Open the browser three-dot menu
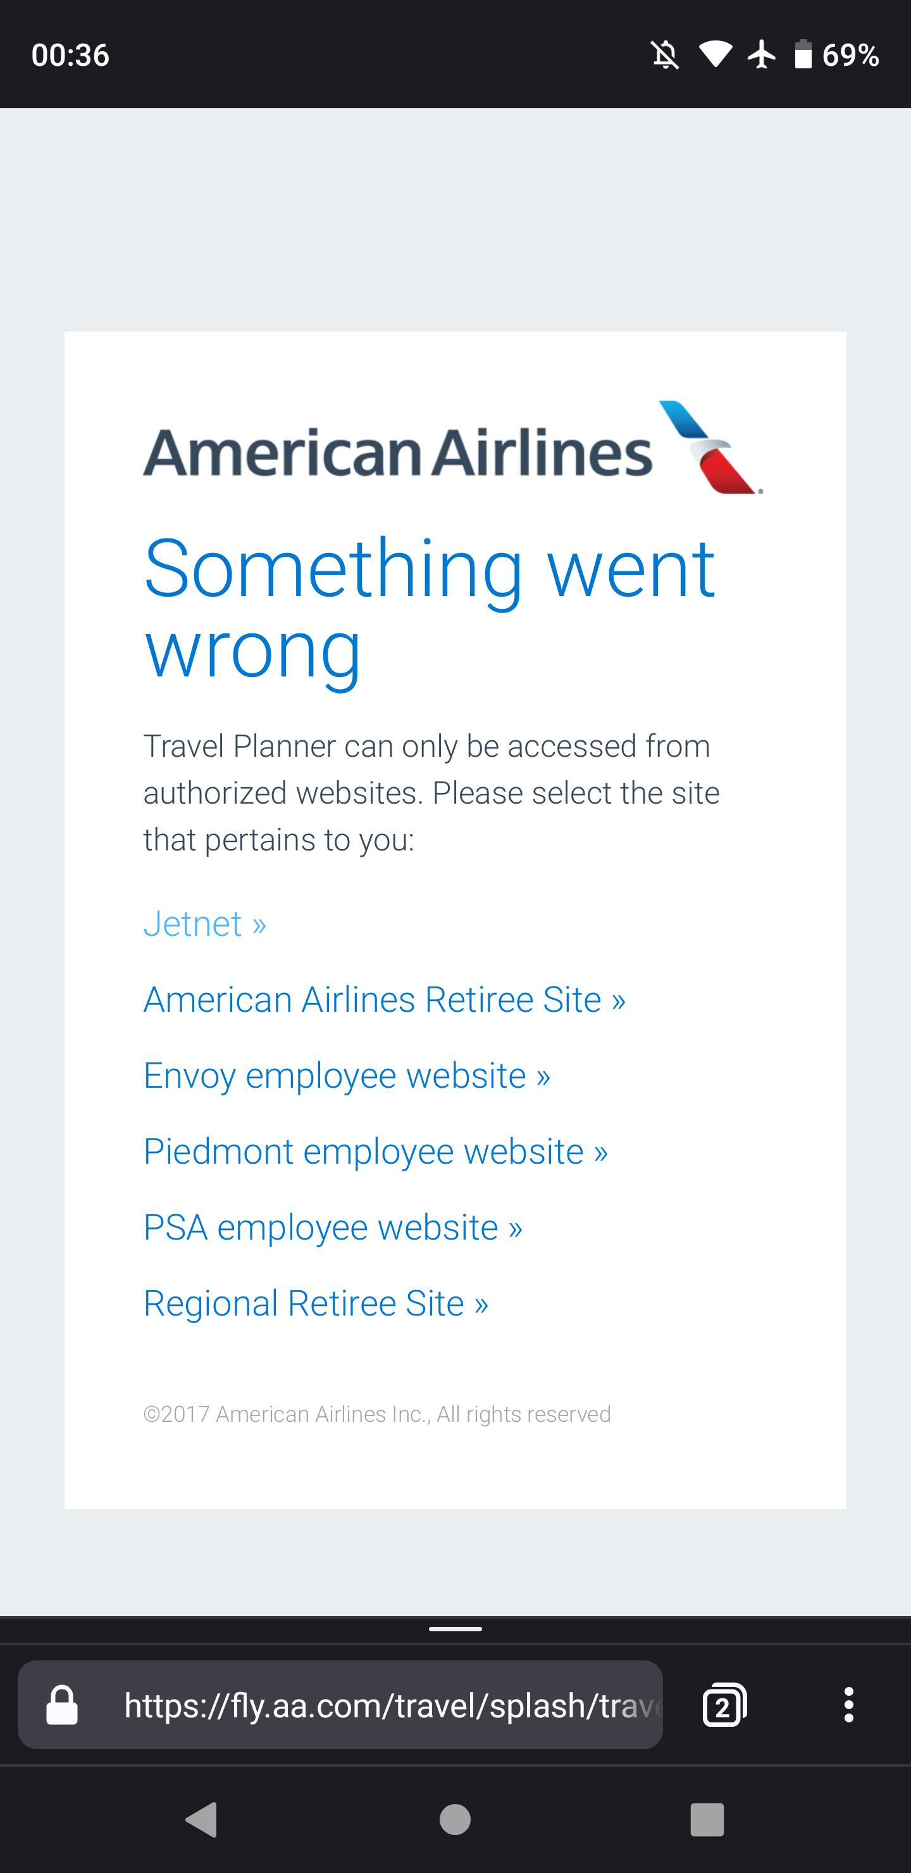Viewport: 911px width, 1873px height. coord(848,1705)
